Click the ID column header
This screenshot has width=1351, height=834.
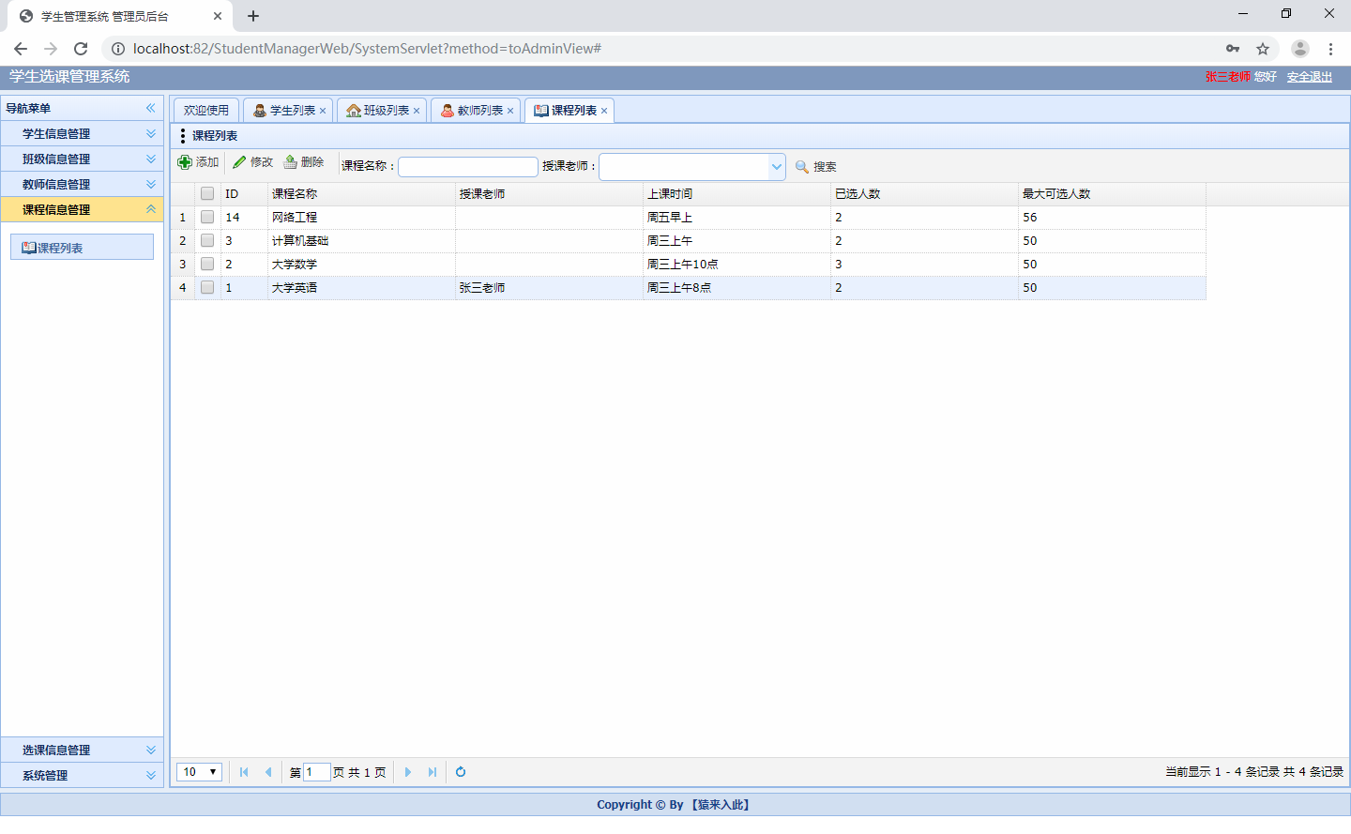tap(244, 193)
